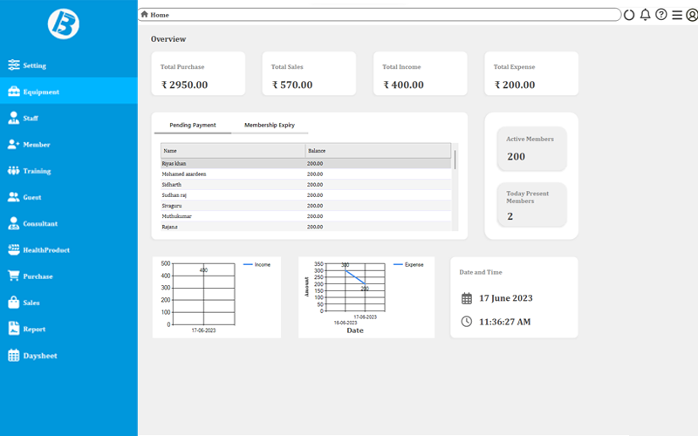Image resolution: width=698 pixels, height=436 pixels.
Task: Go to the Member section
Action: 69,144
